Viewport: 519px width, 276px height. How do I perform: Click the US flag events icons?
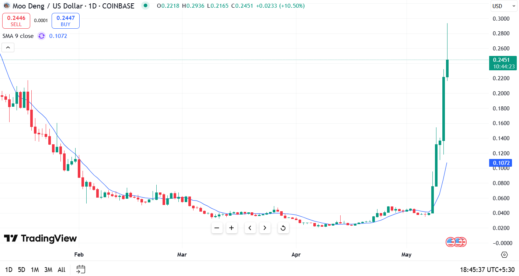point(456,242)
